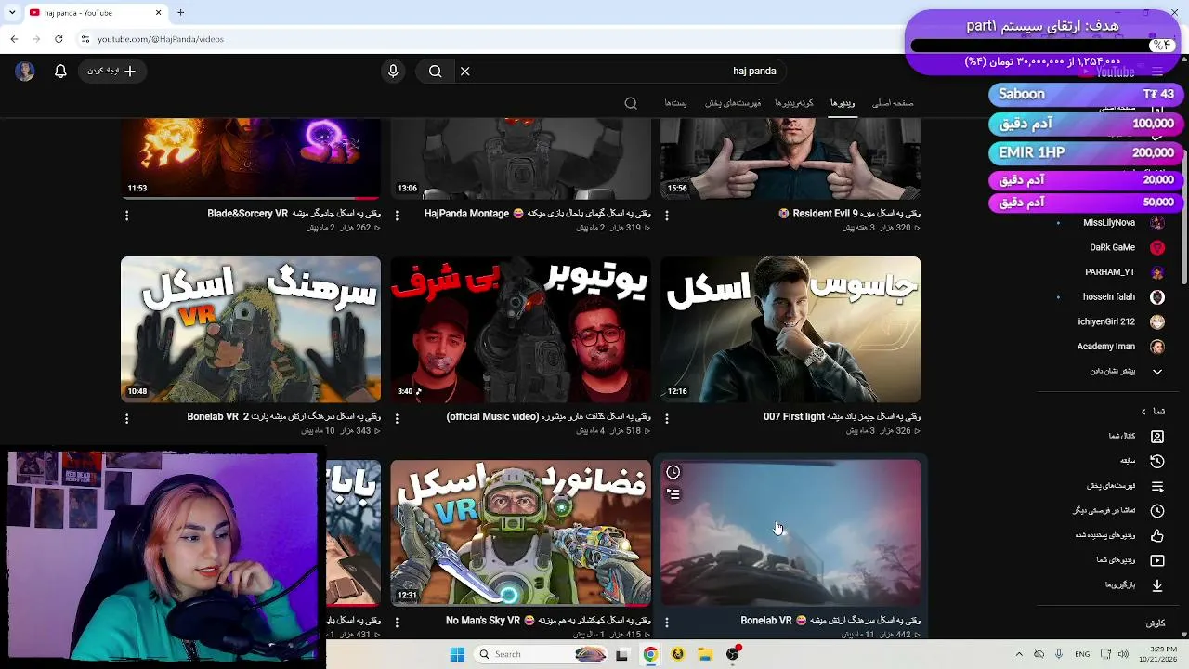Open the DaRk GaMe subscription channel
Image resolution: width=1189 pixels, height=669 pixels.
point(1112,247)
